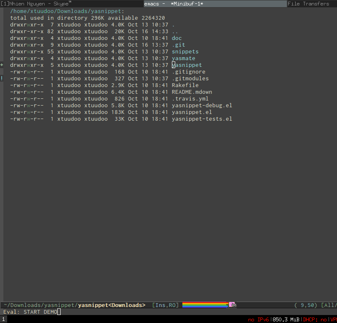
Task: Click the green plus fringe marker
Action: pos(2,65)
